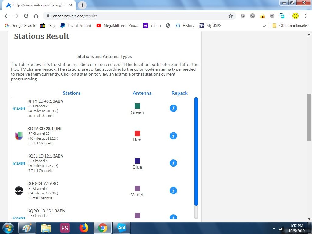
Task: Show repack info for KQSL-LD 12.1
Action: [173, 163]
